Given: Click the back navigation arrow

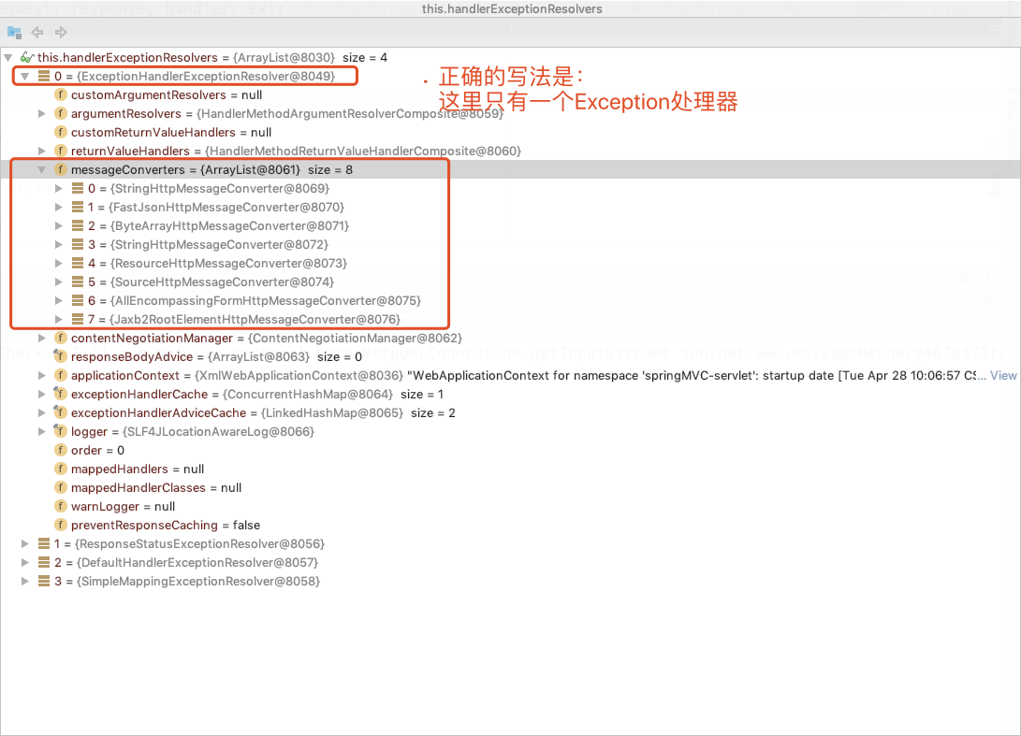Looking at the screenshot, I should (36, 31).
